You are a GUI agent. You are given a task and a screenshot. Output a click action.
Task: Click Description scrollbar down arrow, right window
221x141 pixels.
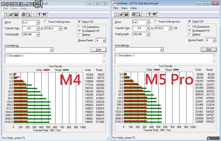[x=214, y=61]
